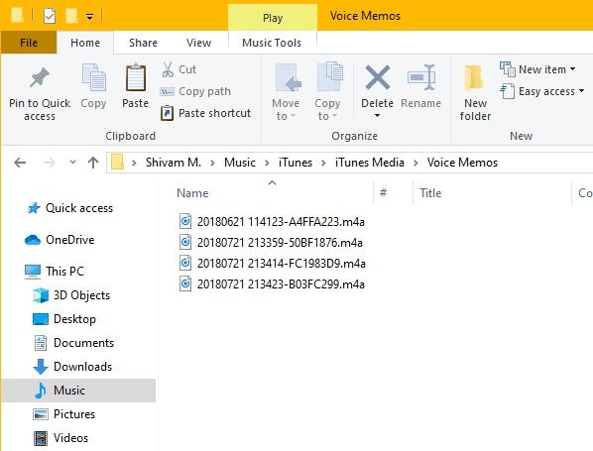Click the Copy icon in Clipboard group

click(x=94, y=77)
